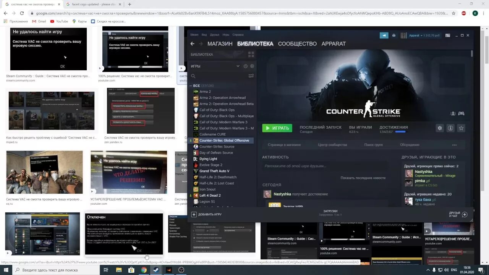This screenshot has width=489, height=275.
Task: Open the Steam menu
Action: (194, 35)
